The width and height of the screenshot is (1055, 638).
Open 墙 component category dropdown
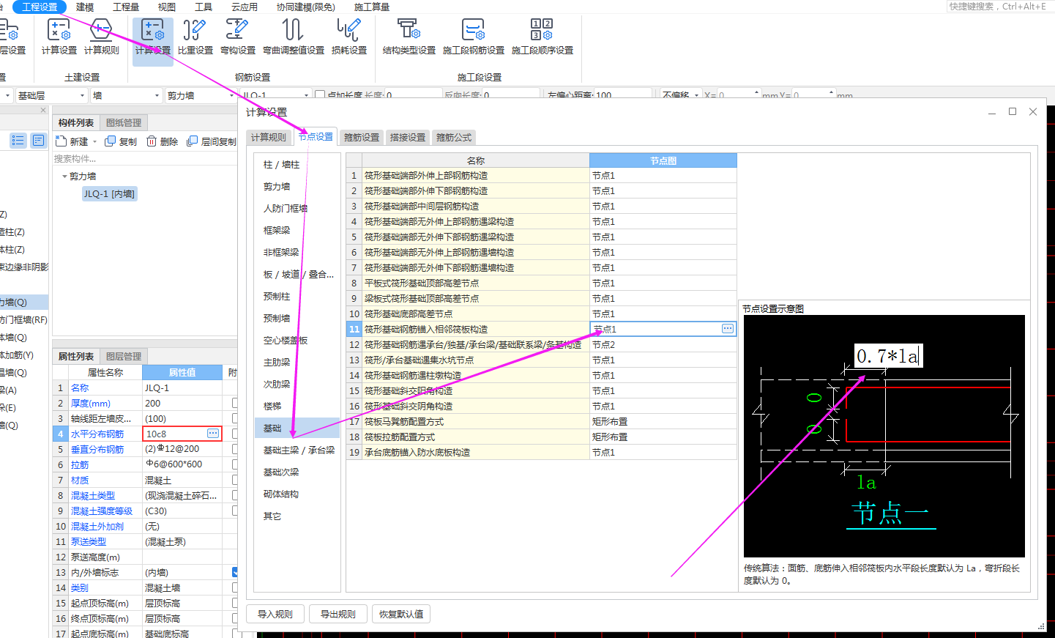[x=126, y=95]
